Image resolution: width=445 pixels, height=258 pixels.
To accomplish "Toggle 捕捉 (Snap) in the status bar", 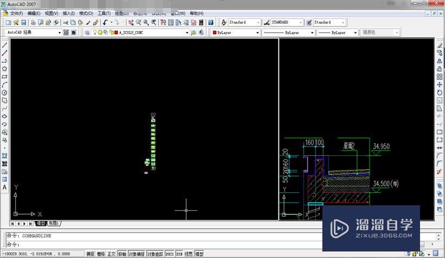I will (90, 254).
